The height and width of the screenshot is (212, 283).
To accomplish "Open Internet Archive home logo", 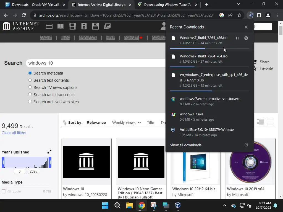I will pyautogui.click(x=21, y=26).
